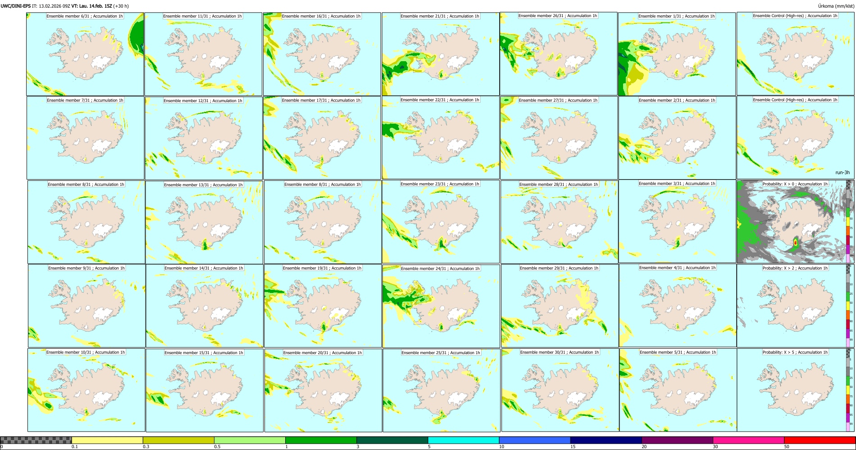Click the Ensemble member 30/31 map
Screen dimensions: 856x450
[x=560, y=390]
